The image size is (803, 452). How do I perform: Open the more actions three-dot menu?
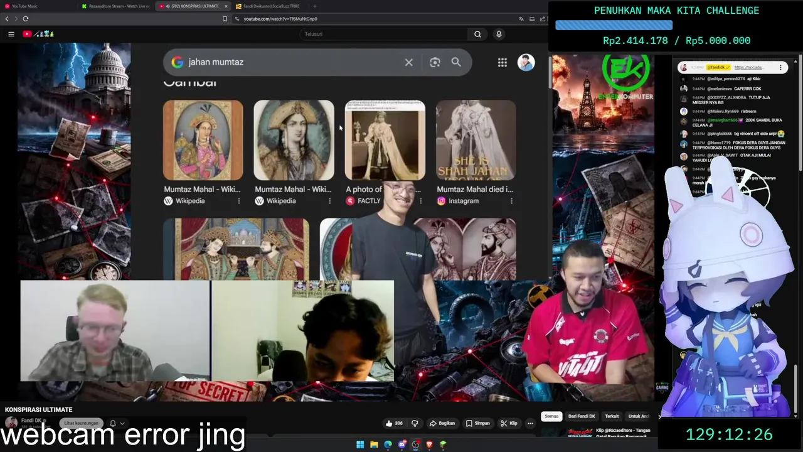[530, 424]
